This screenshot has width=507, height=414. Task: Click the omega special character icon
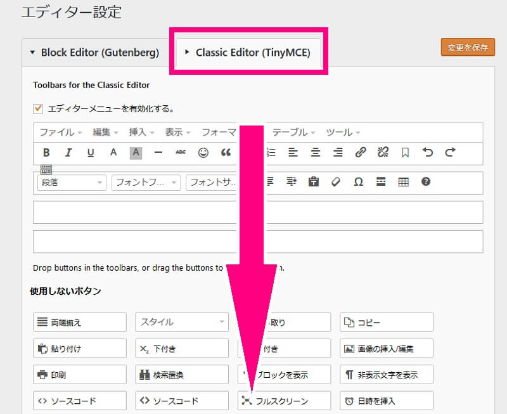(359, 182)
